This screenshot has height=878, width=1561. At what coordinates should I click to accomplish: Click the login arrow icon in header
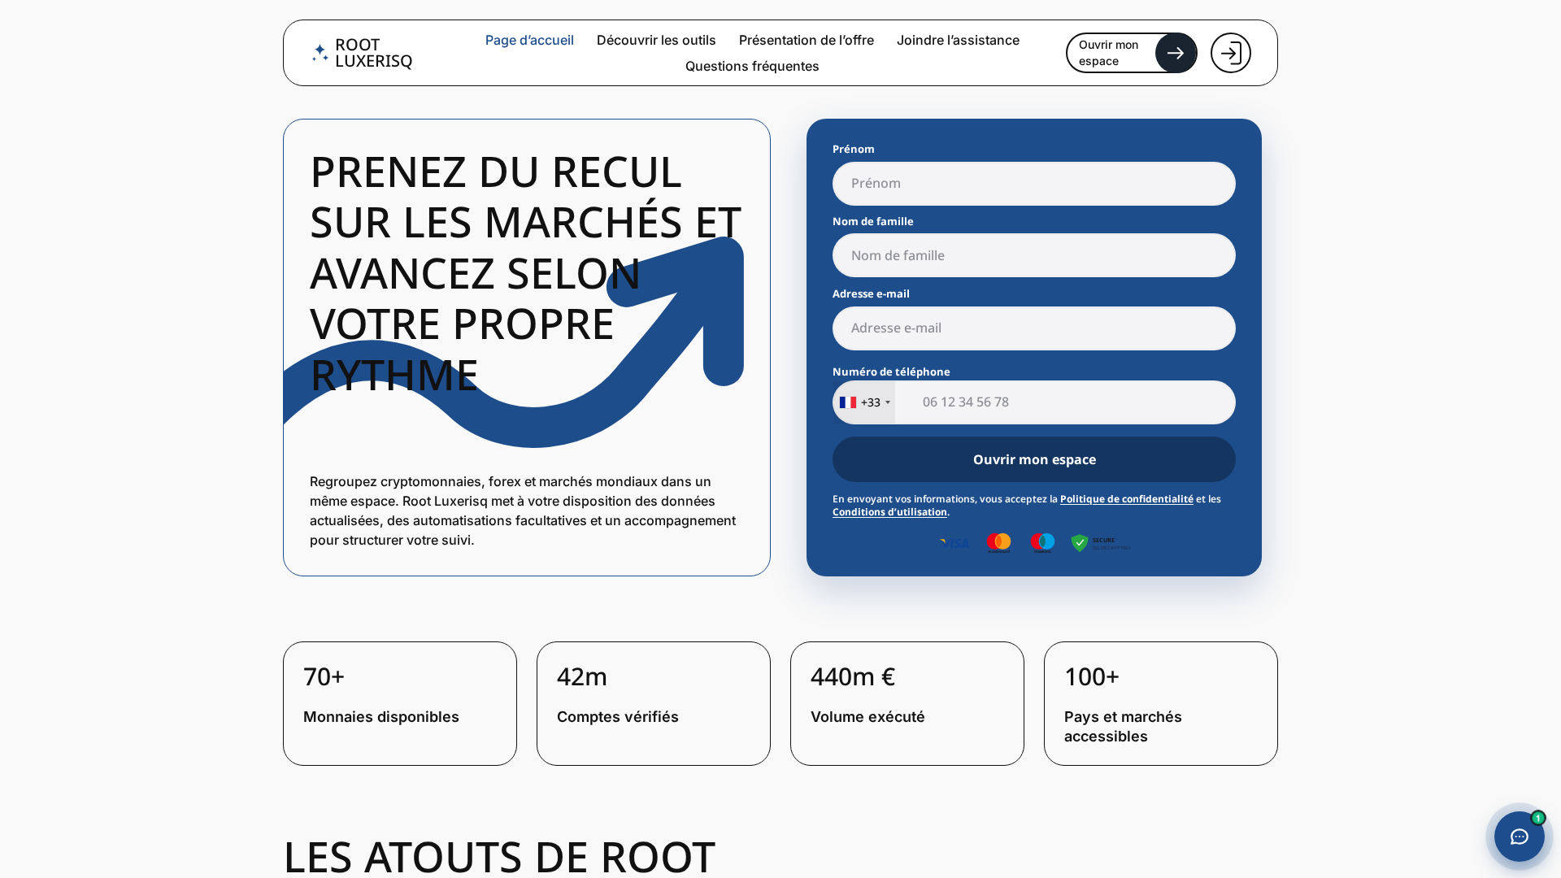(1230, 53)
